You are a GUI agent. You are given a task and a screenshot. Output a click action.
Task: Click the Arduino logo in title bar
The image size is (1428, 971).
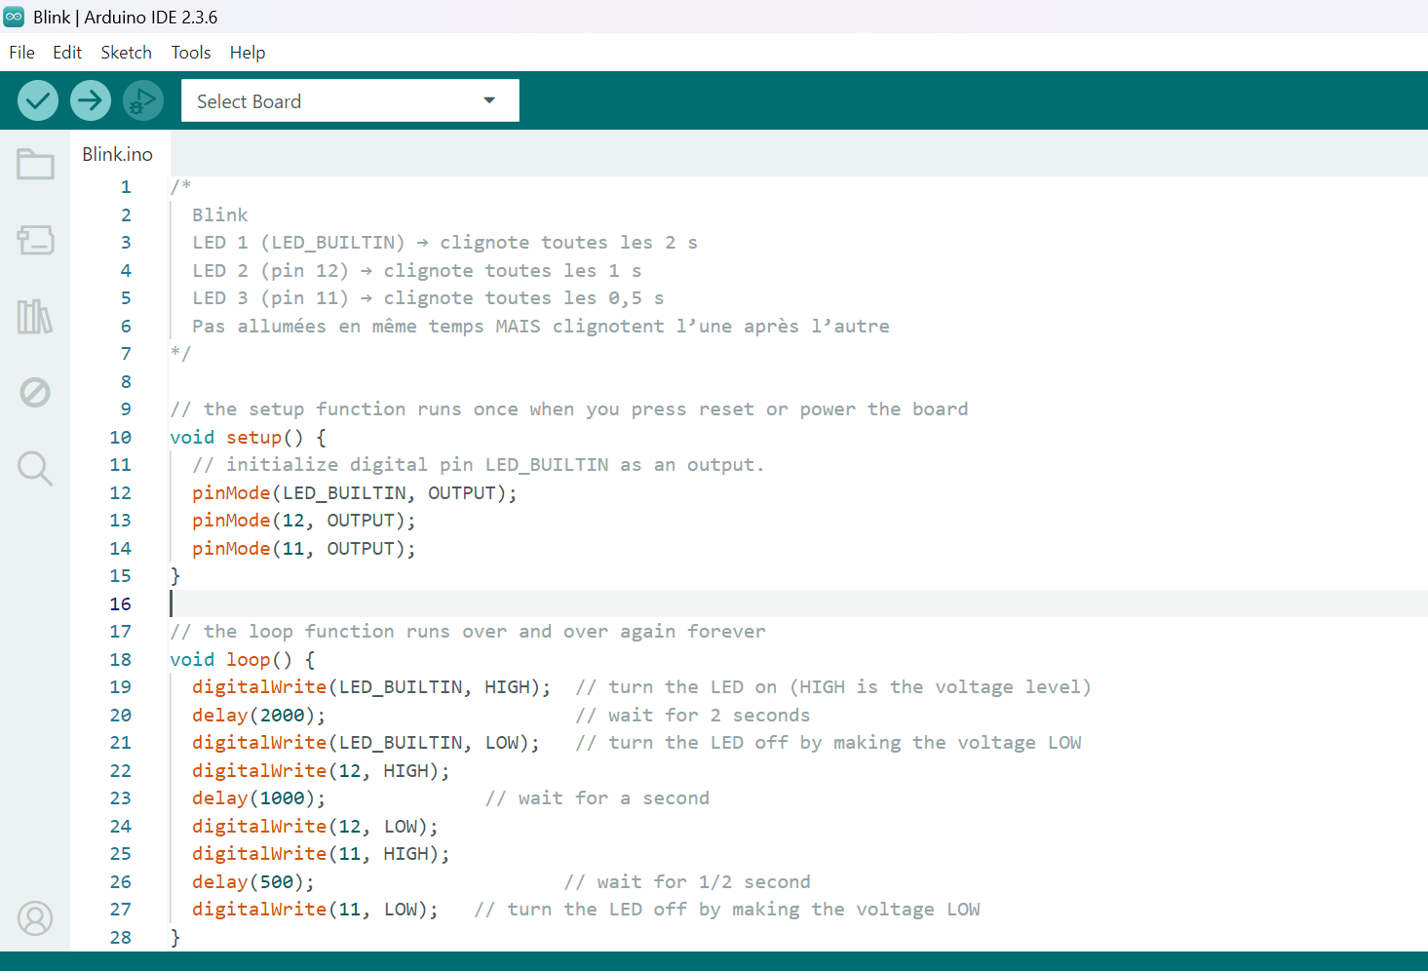pyautogui.click(x=14, y=17)
